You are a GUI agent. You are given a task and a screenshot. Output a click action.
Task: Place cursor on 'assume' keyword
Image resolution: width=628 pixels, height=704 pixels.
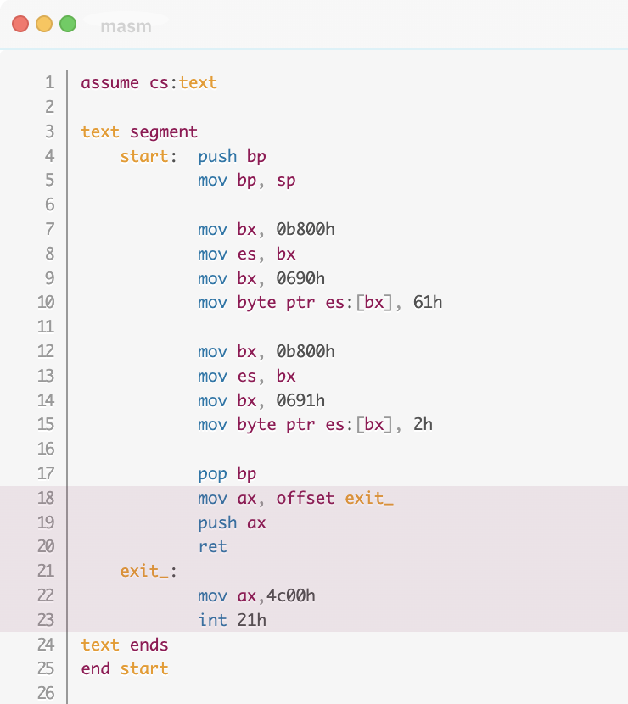pos(109,83)
